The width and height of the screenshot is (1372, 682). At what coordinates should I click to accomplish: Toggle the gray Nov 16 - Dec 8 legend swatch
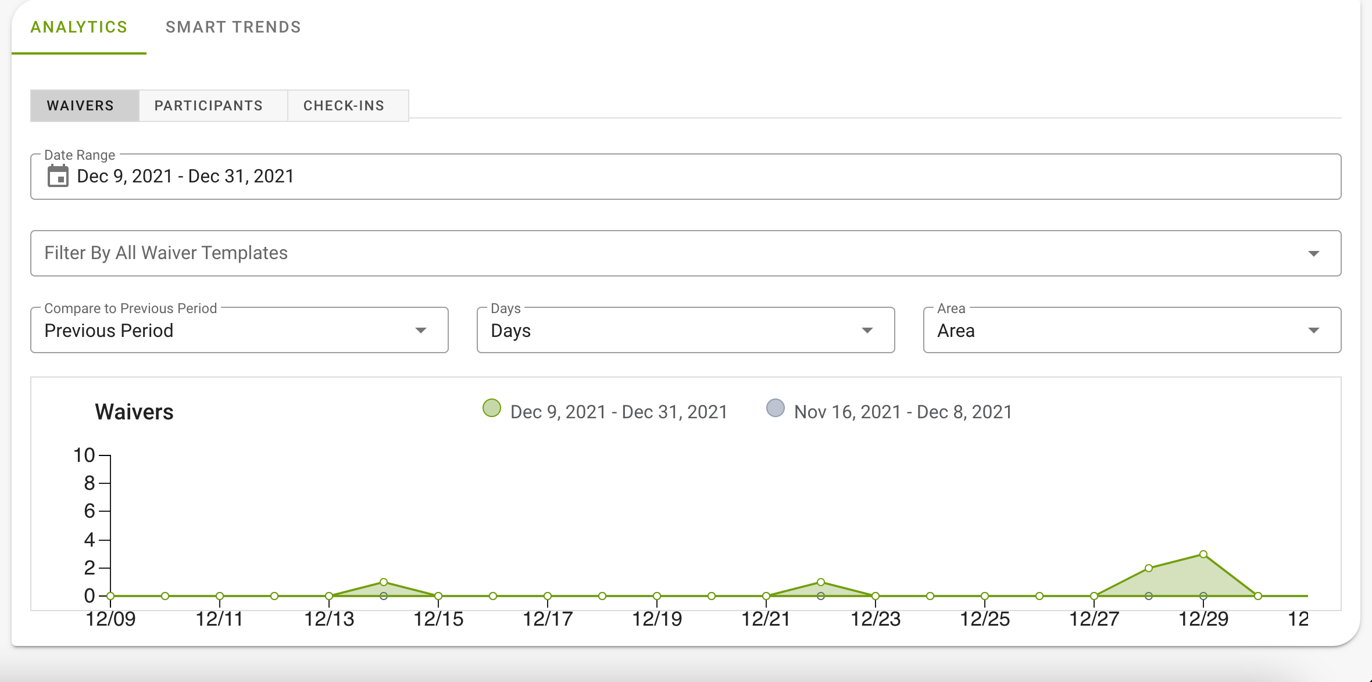pos(776,408)
